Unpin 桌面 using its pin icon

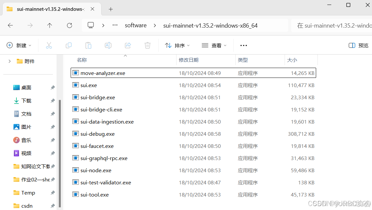click(53, 87)
